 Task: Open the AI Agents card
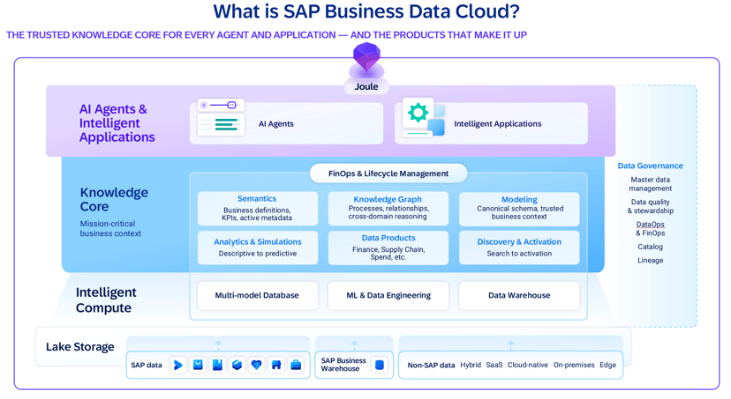[286, 123]
